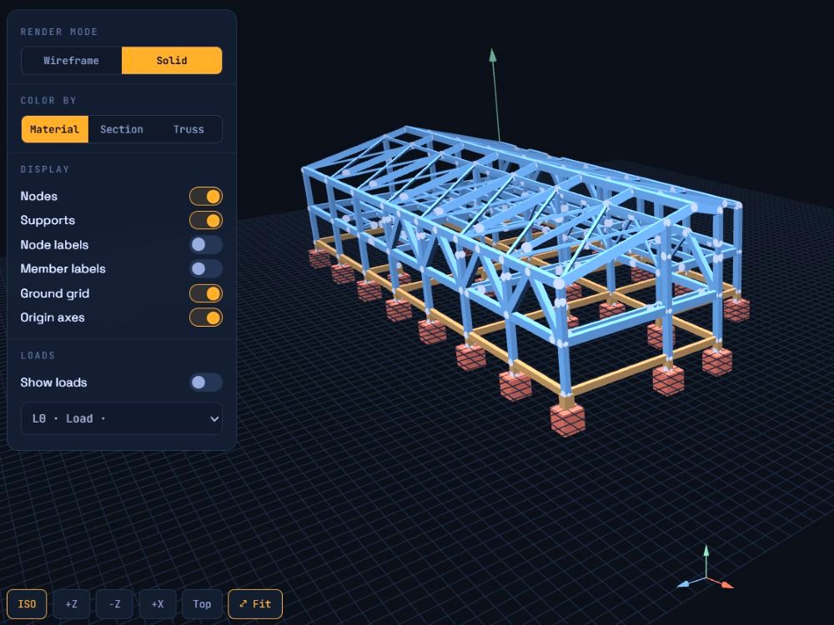Screen dimensions: 834x625
Task: Hide the Ground grid
Action: coord(206,293)
